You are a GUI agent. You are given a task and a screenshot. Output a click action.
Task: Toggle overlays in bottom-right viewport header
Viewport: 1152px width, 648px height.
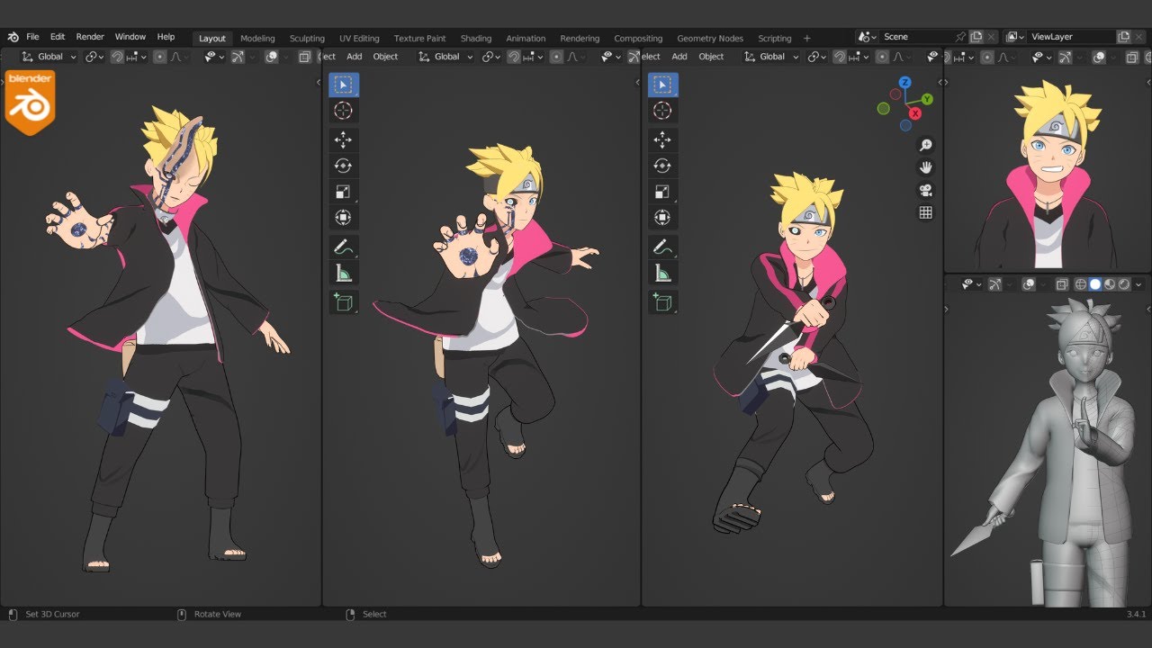[x=1029, y=284]
